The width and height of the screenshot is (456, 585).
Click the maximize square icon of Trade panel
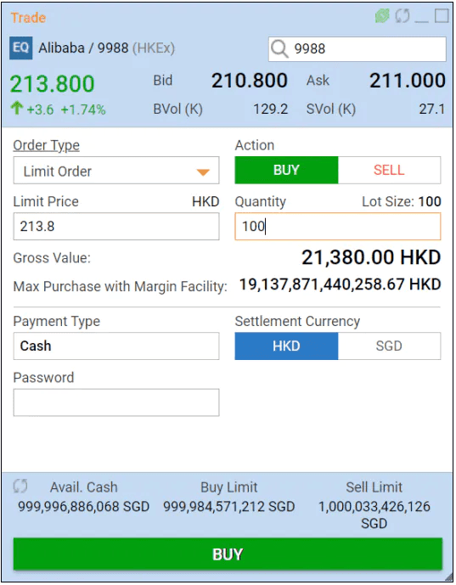[442, 16]
